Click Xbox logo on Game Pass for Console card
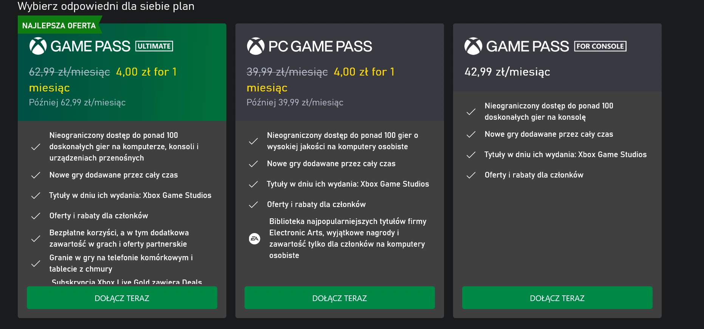This screenshot has width=704, height=329. point(473,46)
